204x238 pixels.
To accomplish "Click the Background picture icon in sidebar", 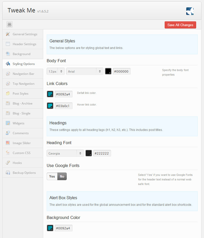I will (x=8, y=54).
